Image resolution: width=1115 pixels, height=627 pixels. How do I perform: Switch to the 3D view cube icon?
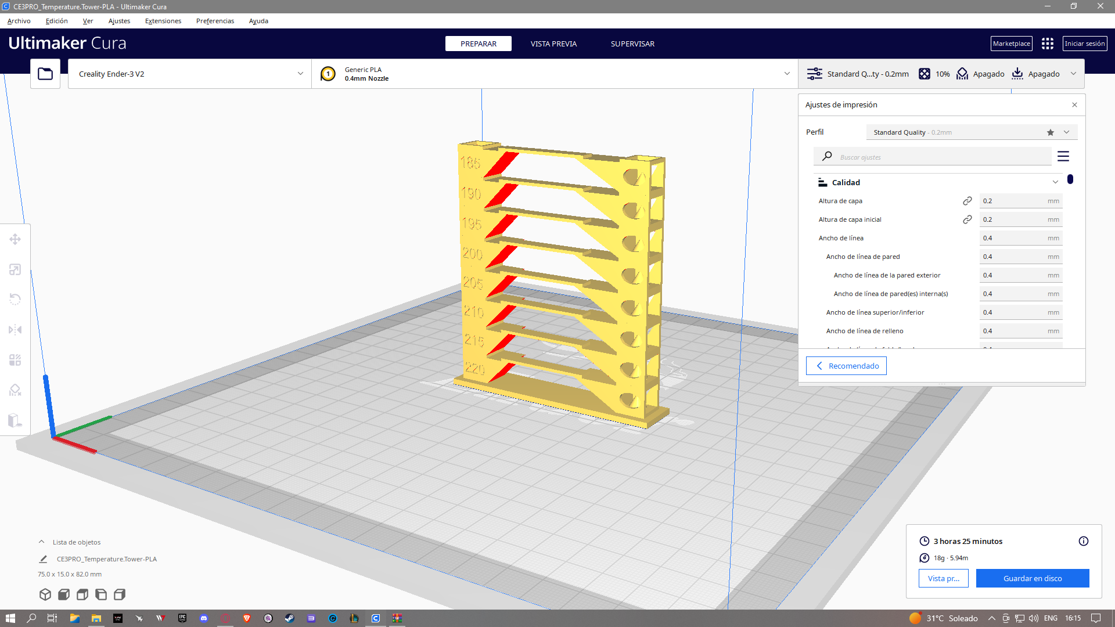point(45,594)
